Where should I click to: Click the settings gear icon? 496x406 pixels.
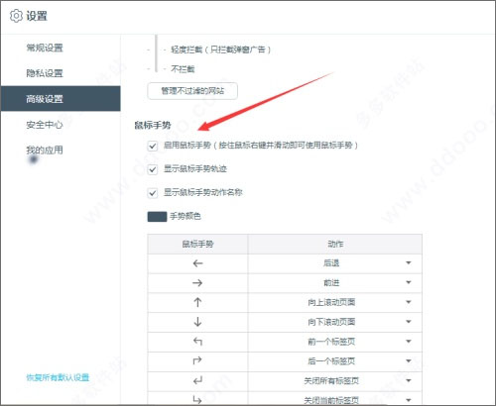pos(16,16)
